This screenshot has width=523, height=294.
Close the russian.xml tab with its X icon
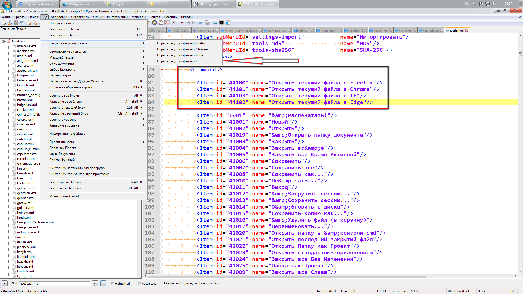(467, 30)
